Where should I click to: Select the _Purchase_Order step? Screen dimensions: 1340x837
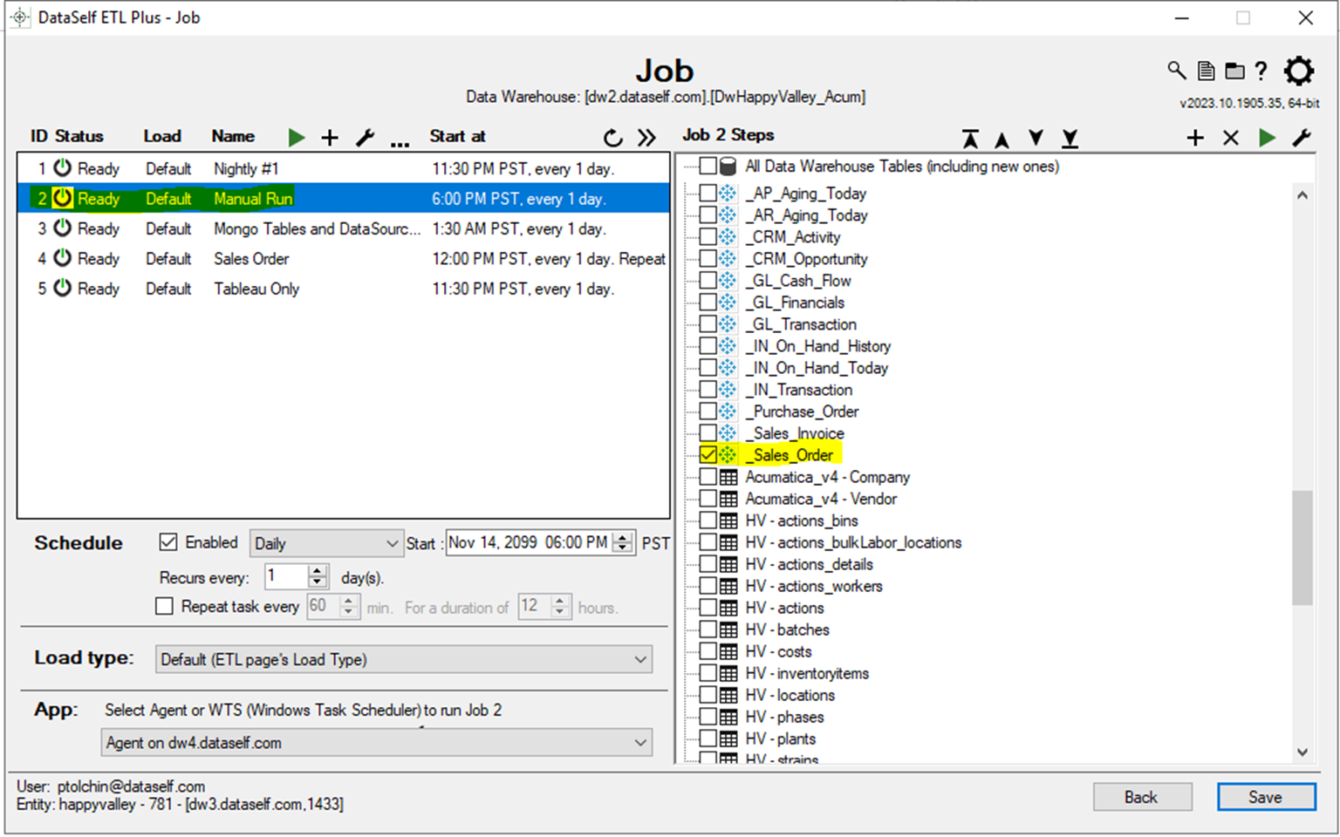[x=803, y=411]
